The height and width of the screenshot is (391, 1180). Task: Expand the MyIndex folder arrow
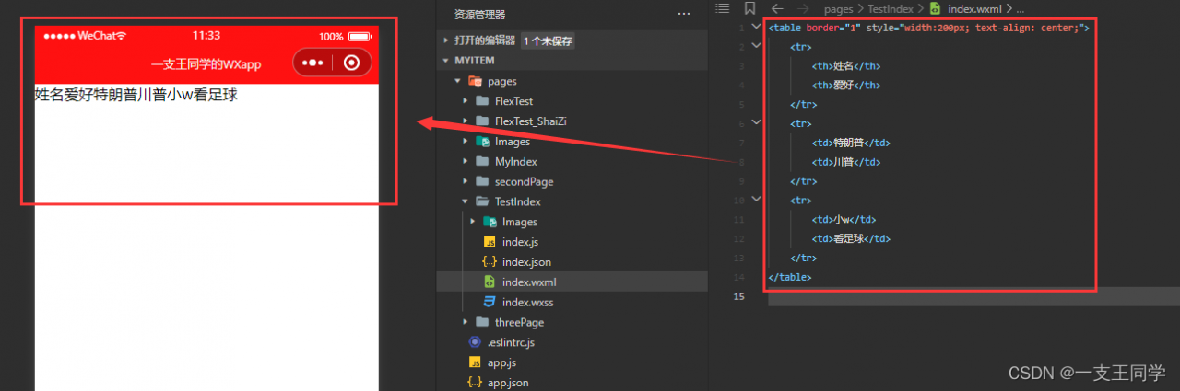click(465, 161)
